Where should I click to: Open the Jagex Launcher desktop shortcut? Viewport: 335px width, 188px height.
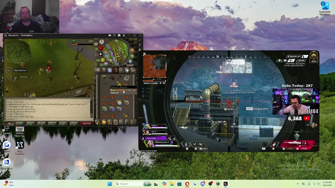tap(20, 147)
